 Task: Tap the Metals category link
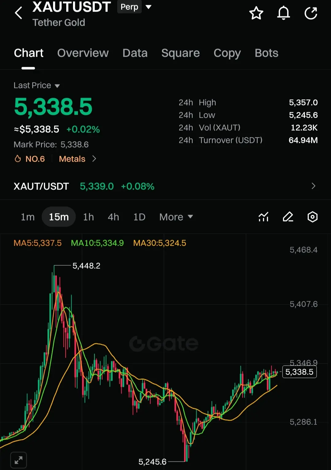pyautogui.click(x=72, y=159)
